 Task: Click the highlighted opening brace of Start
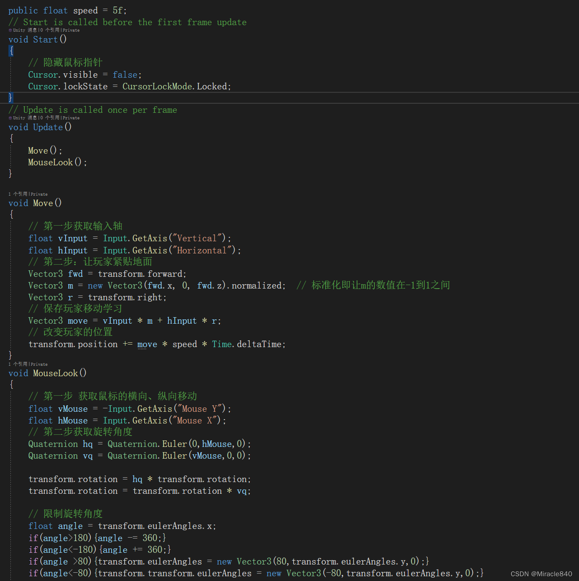(11, 51)
